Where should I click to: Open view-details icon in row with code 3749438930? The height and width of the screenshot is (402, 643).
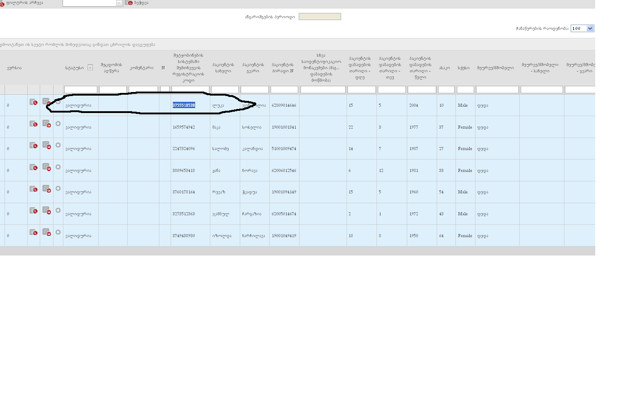[33, 233]
